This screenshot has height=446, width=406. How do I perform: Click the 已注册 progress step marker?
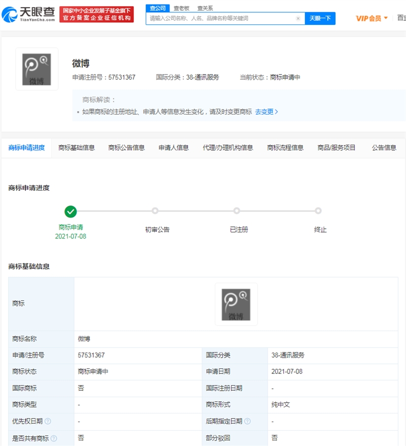(x=236, y=211)
